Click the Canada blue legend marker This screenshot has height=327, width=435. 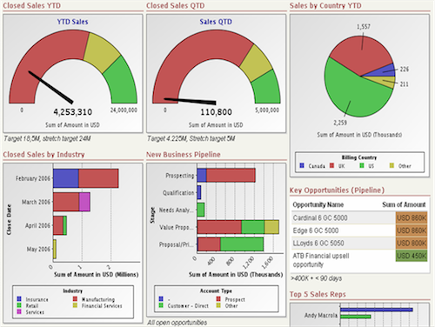click(x=302, y=165)
